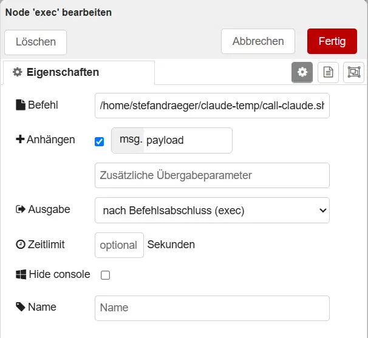Click into the Befehl command field
The height and width of the screenshot is (338, 368).
pos(212,106)
